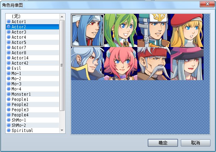
Task: Select the Mo-3 entry
Action: point(32,84)
